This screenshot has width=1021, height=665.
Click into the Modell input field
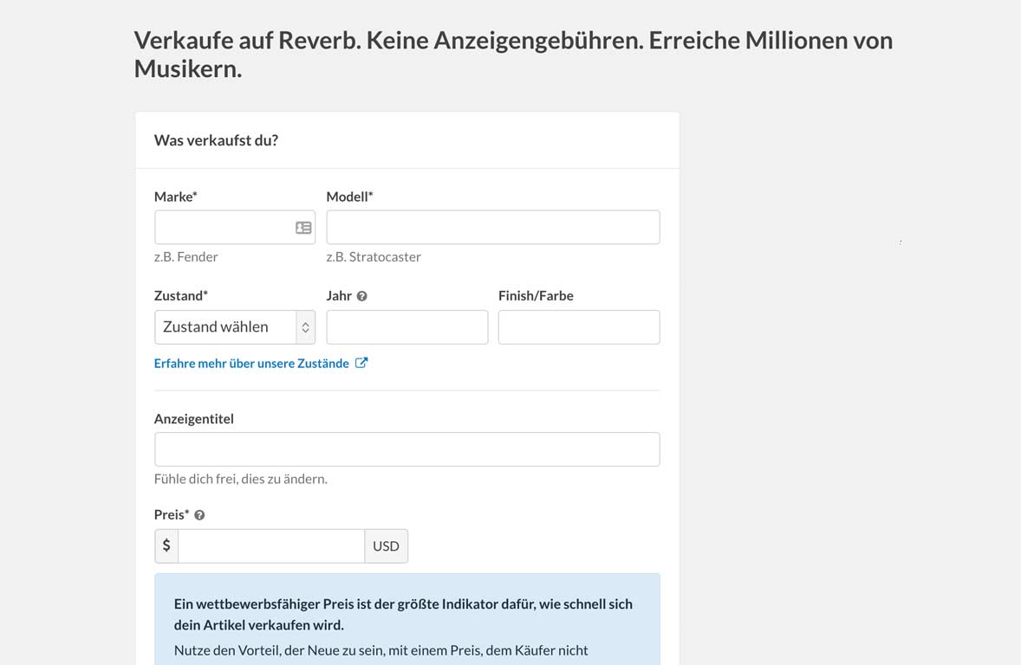pyautogui.click(x=492, y=228)
